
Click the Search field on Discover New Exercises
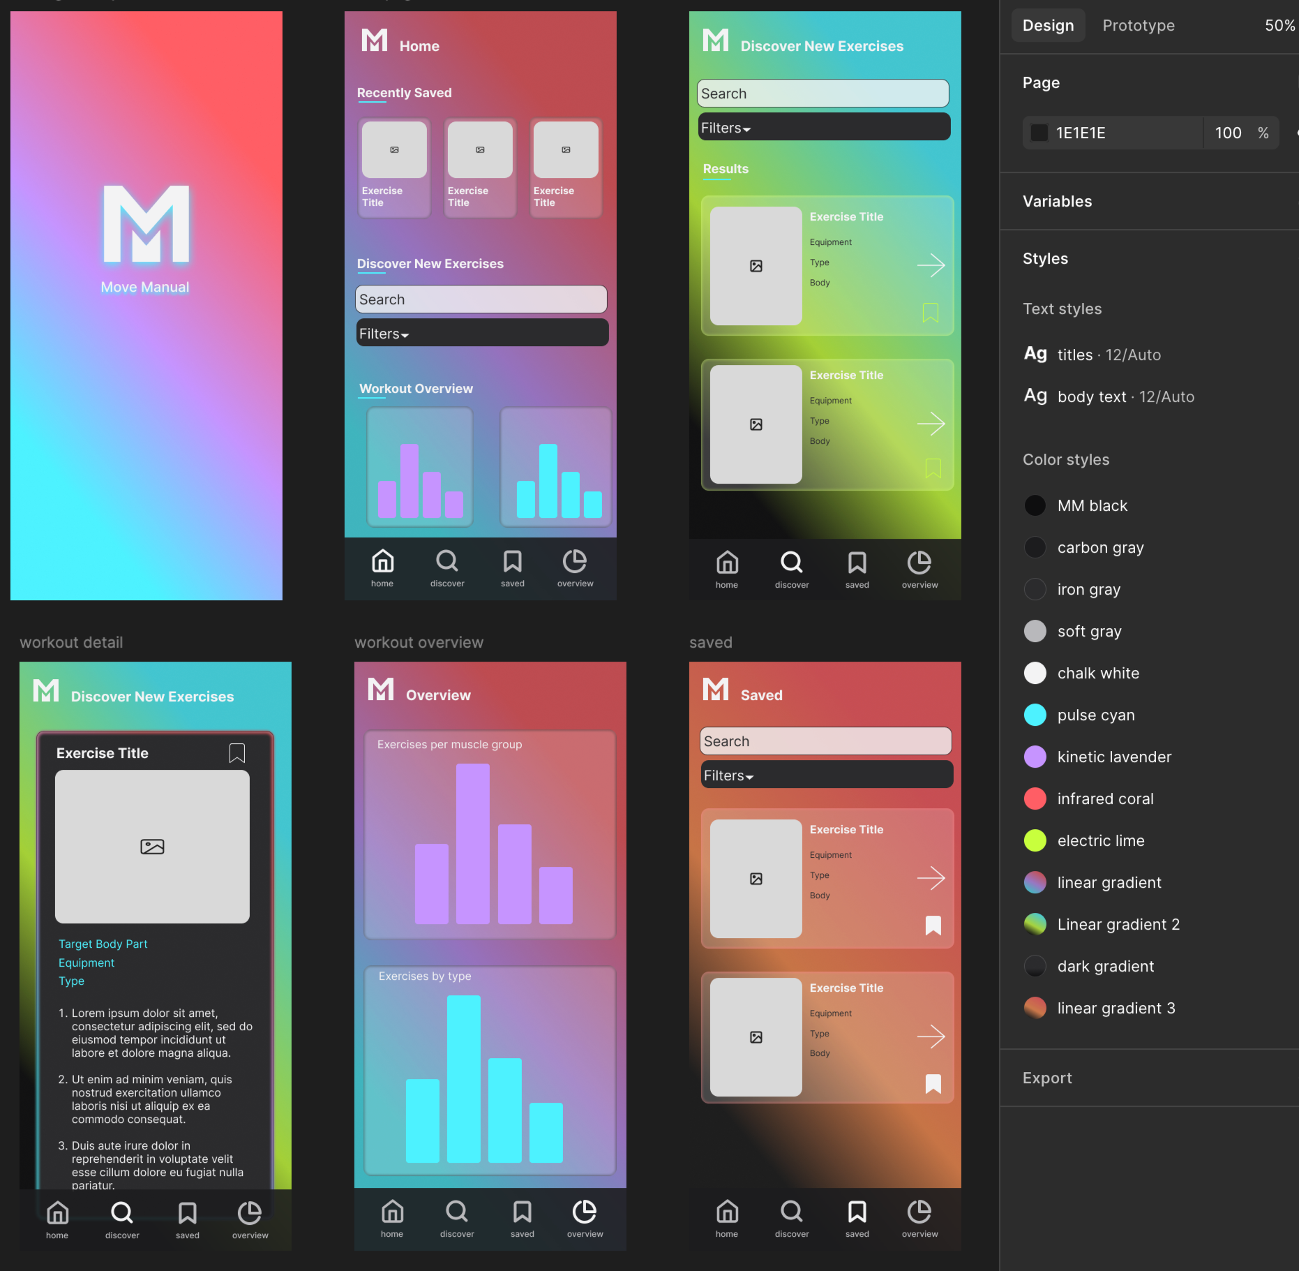point(823,93)
